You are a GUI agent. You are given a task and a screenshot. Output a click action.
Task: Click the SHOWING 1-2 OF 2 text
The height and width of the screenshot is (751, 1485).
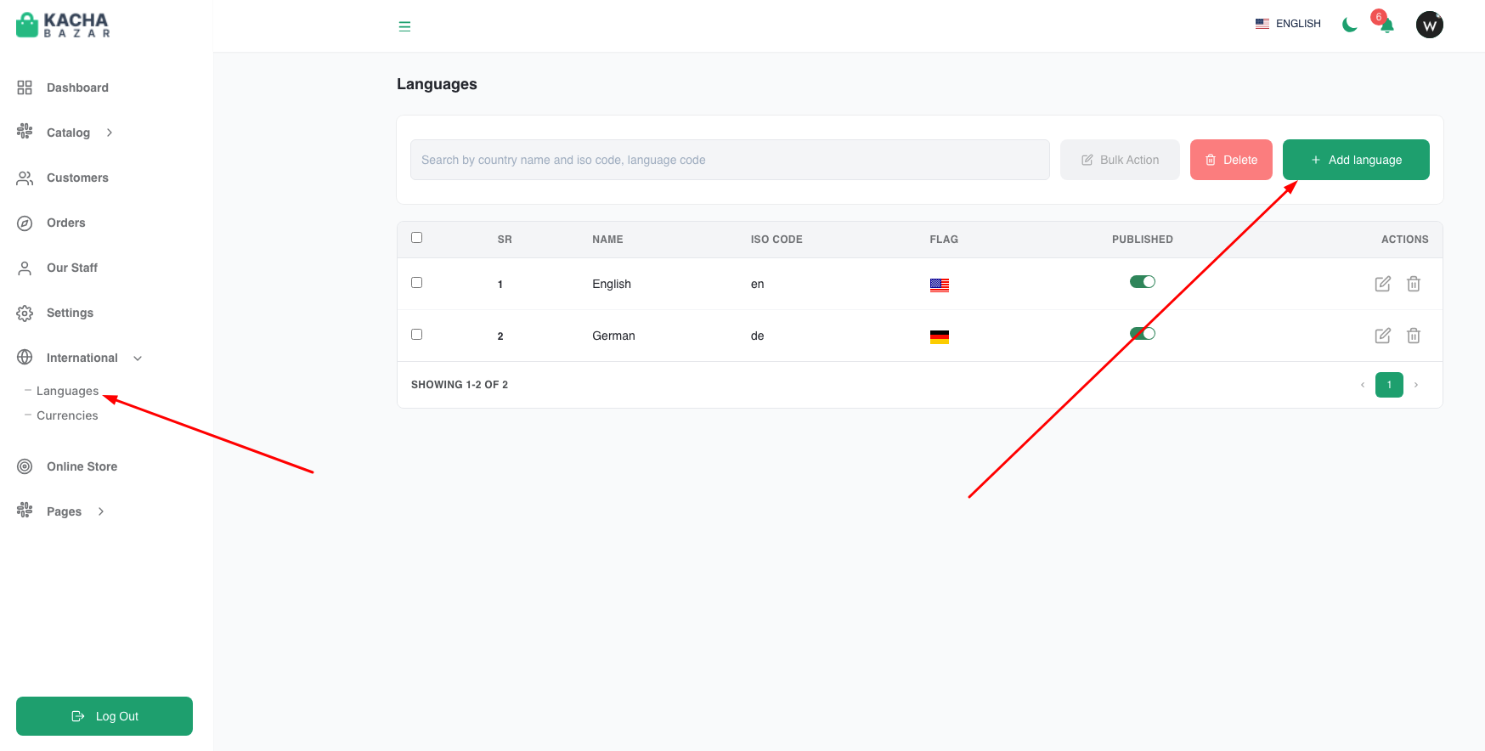[x=460, y=385]
